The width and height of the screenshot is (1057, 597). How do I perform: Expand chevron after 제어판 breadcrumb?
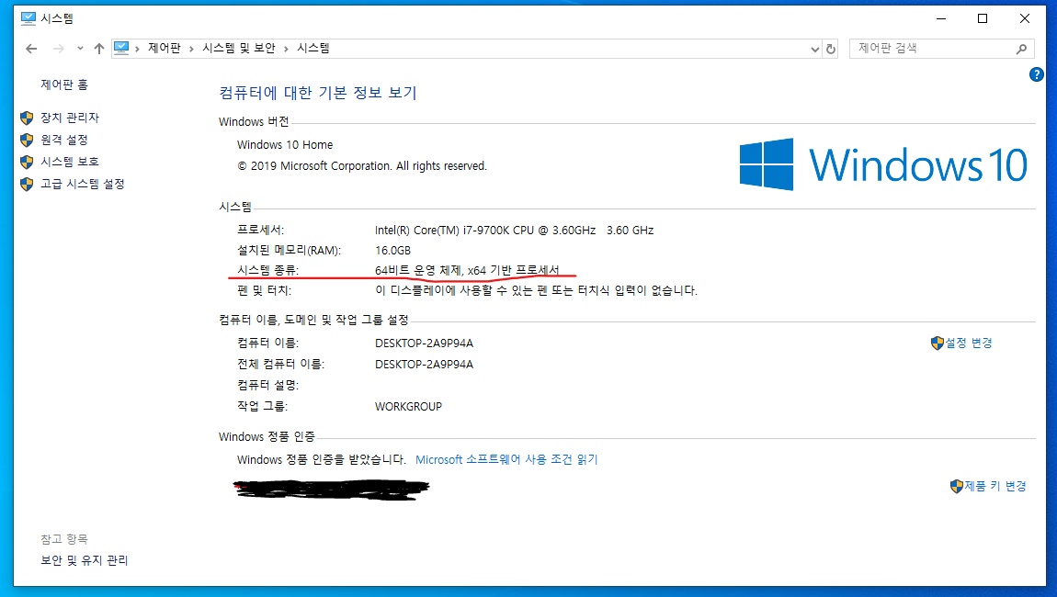[x=191, y=49]
